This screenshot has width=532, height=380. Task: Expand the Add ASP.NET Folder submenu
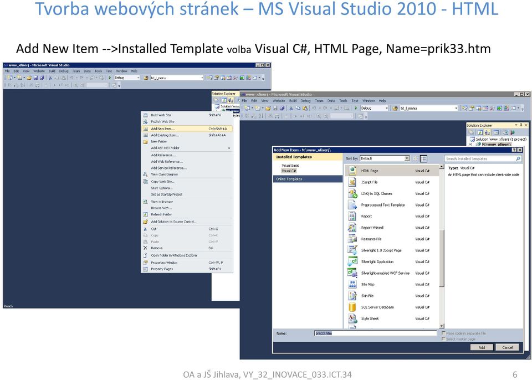pos(187,148)
